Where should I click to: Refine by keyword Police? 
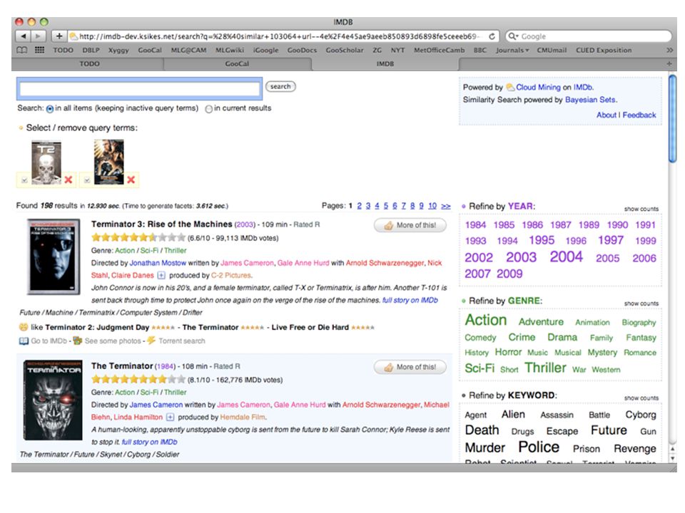pos(539,447)
